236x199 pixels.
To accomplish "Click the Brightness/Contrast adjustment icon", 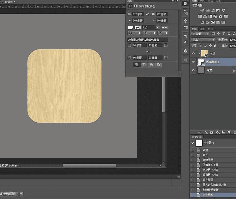I will (x=202, y=10).
